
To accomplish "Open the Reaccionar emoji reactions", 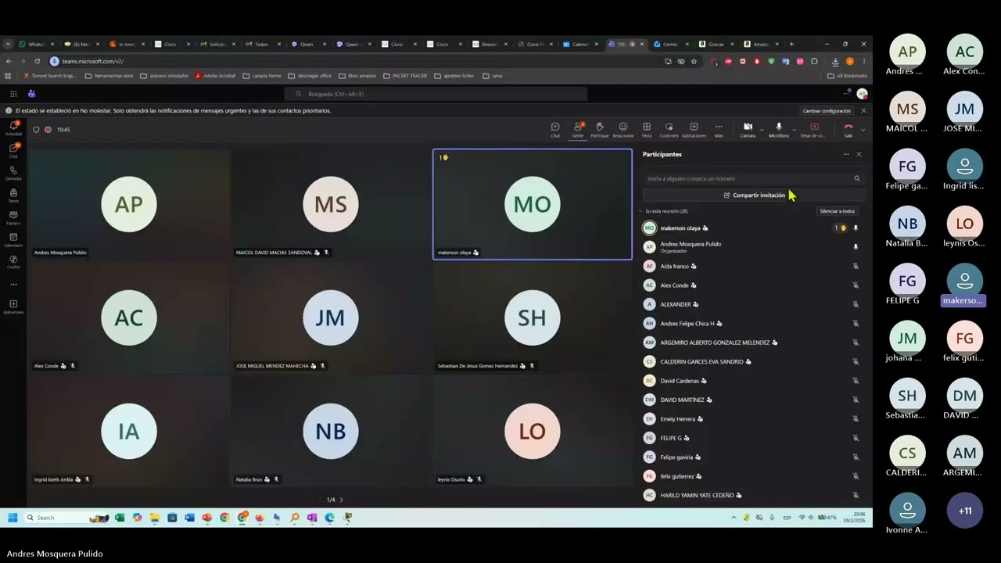I will tap(623, 129).
